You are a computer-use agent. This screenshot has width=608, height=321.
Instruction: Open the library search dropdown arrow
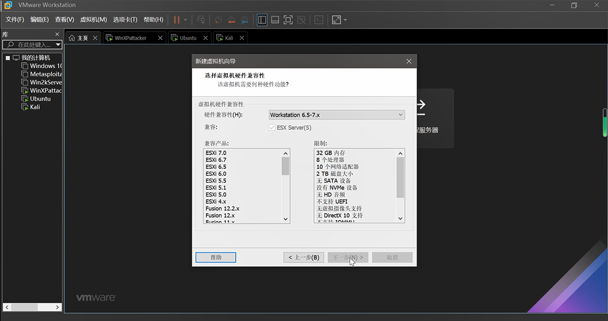[58, 45]
